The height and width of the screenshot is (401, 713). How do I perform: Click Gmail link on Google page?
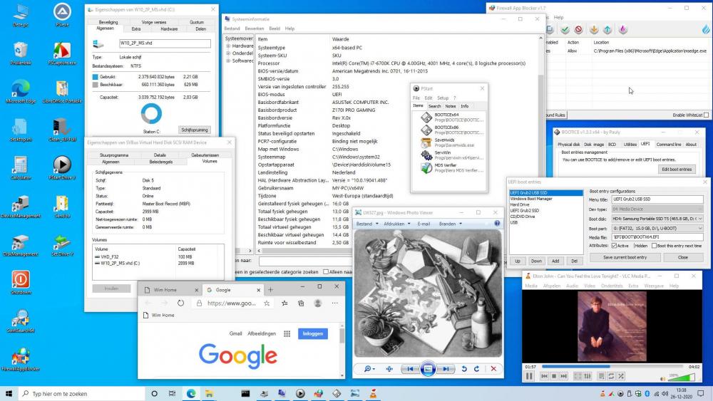pyautogui.click(x=235, y=333)
